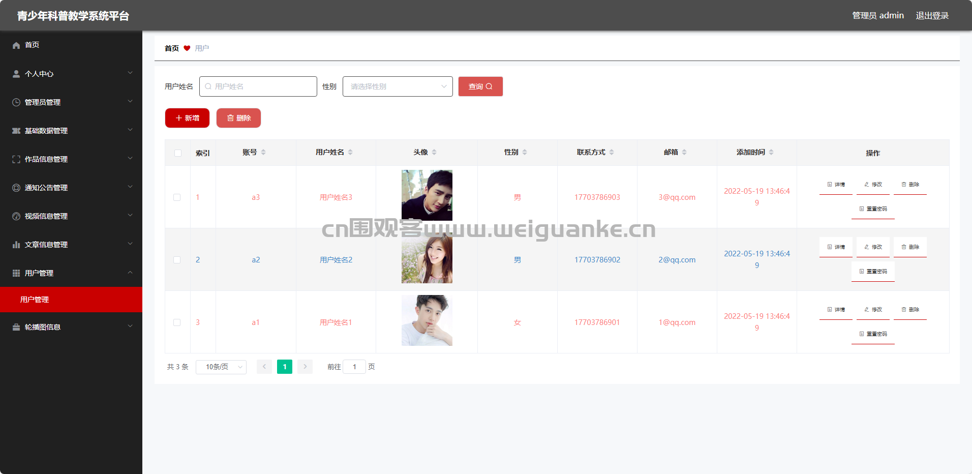
Task: Click the 删除 bulk delete button
Action: [x=238, y=118]
